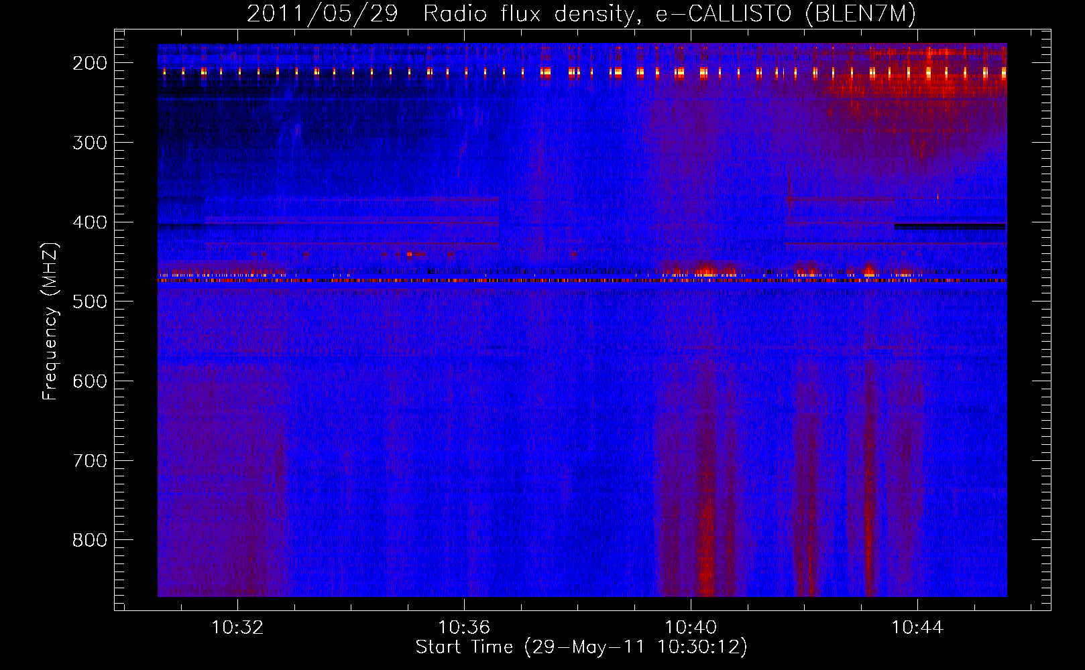Click the 10:44 time tick label
The height and width of the screenshot is (670, 1085).
point(917,628)
